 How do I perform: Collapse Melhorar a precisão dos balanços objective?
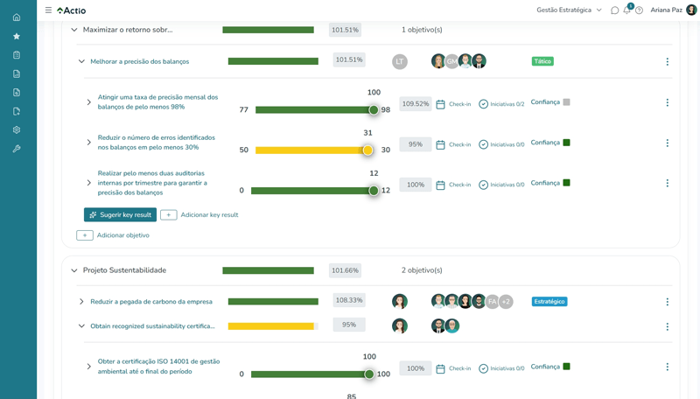click(81, 61)
